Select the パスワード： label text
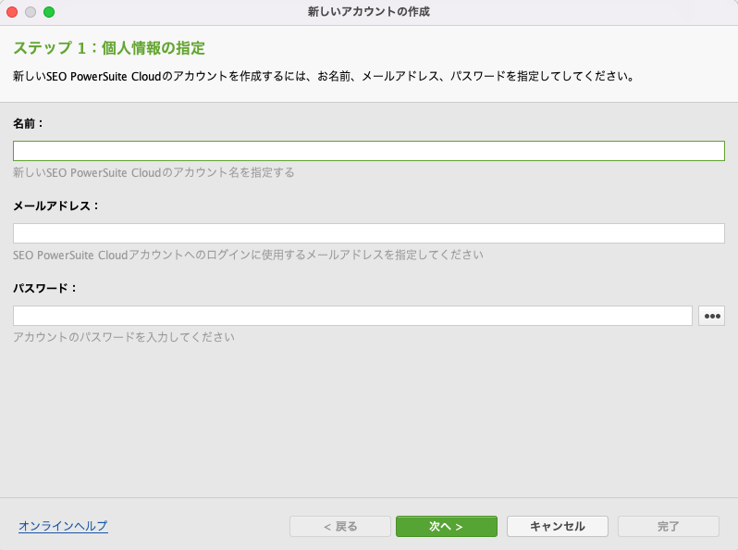Image resolution: width=738 pixels, height=550 pixels. click(x=44, y=288)
